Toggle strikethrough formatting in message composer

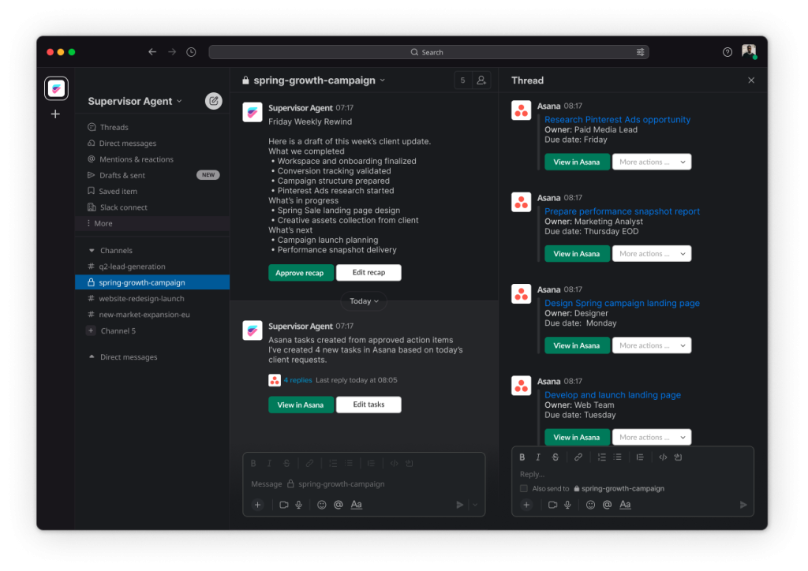286,463
